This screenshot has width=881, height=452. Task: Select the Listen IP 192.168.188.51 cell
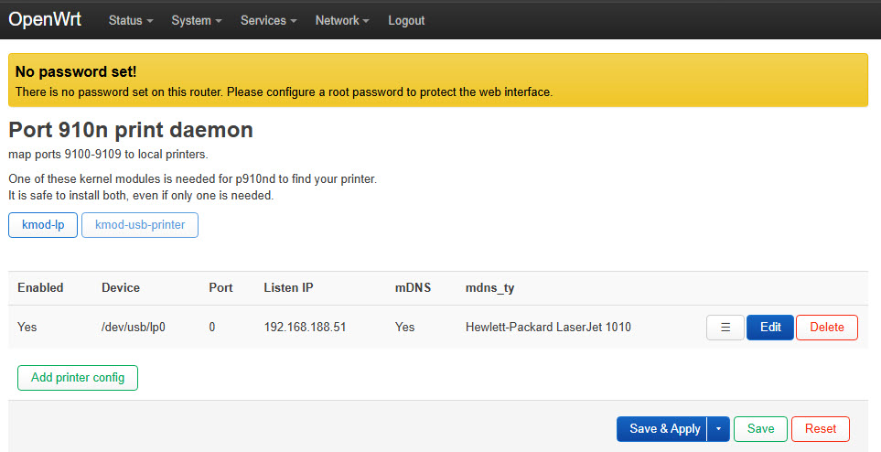305,328
